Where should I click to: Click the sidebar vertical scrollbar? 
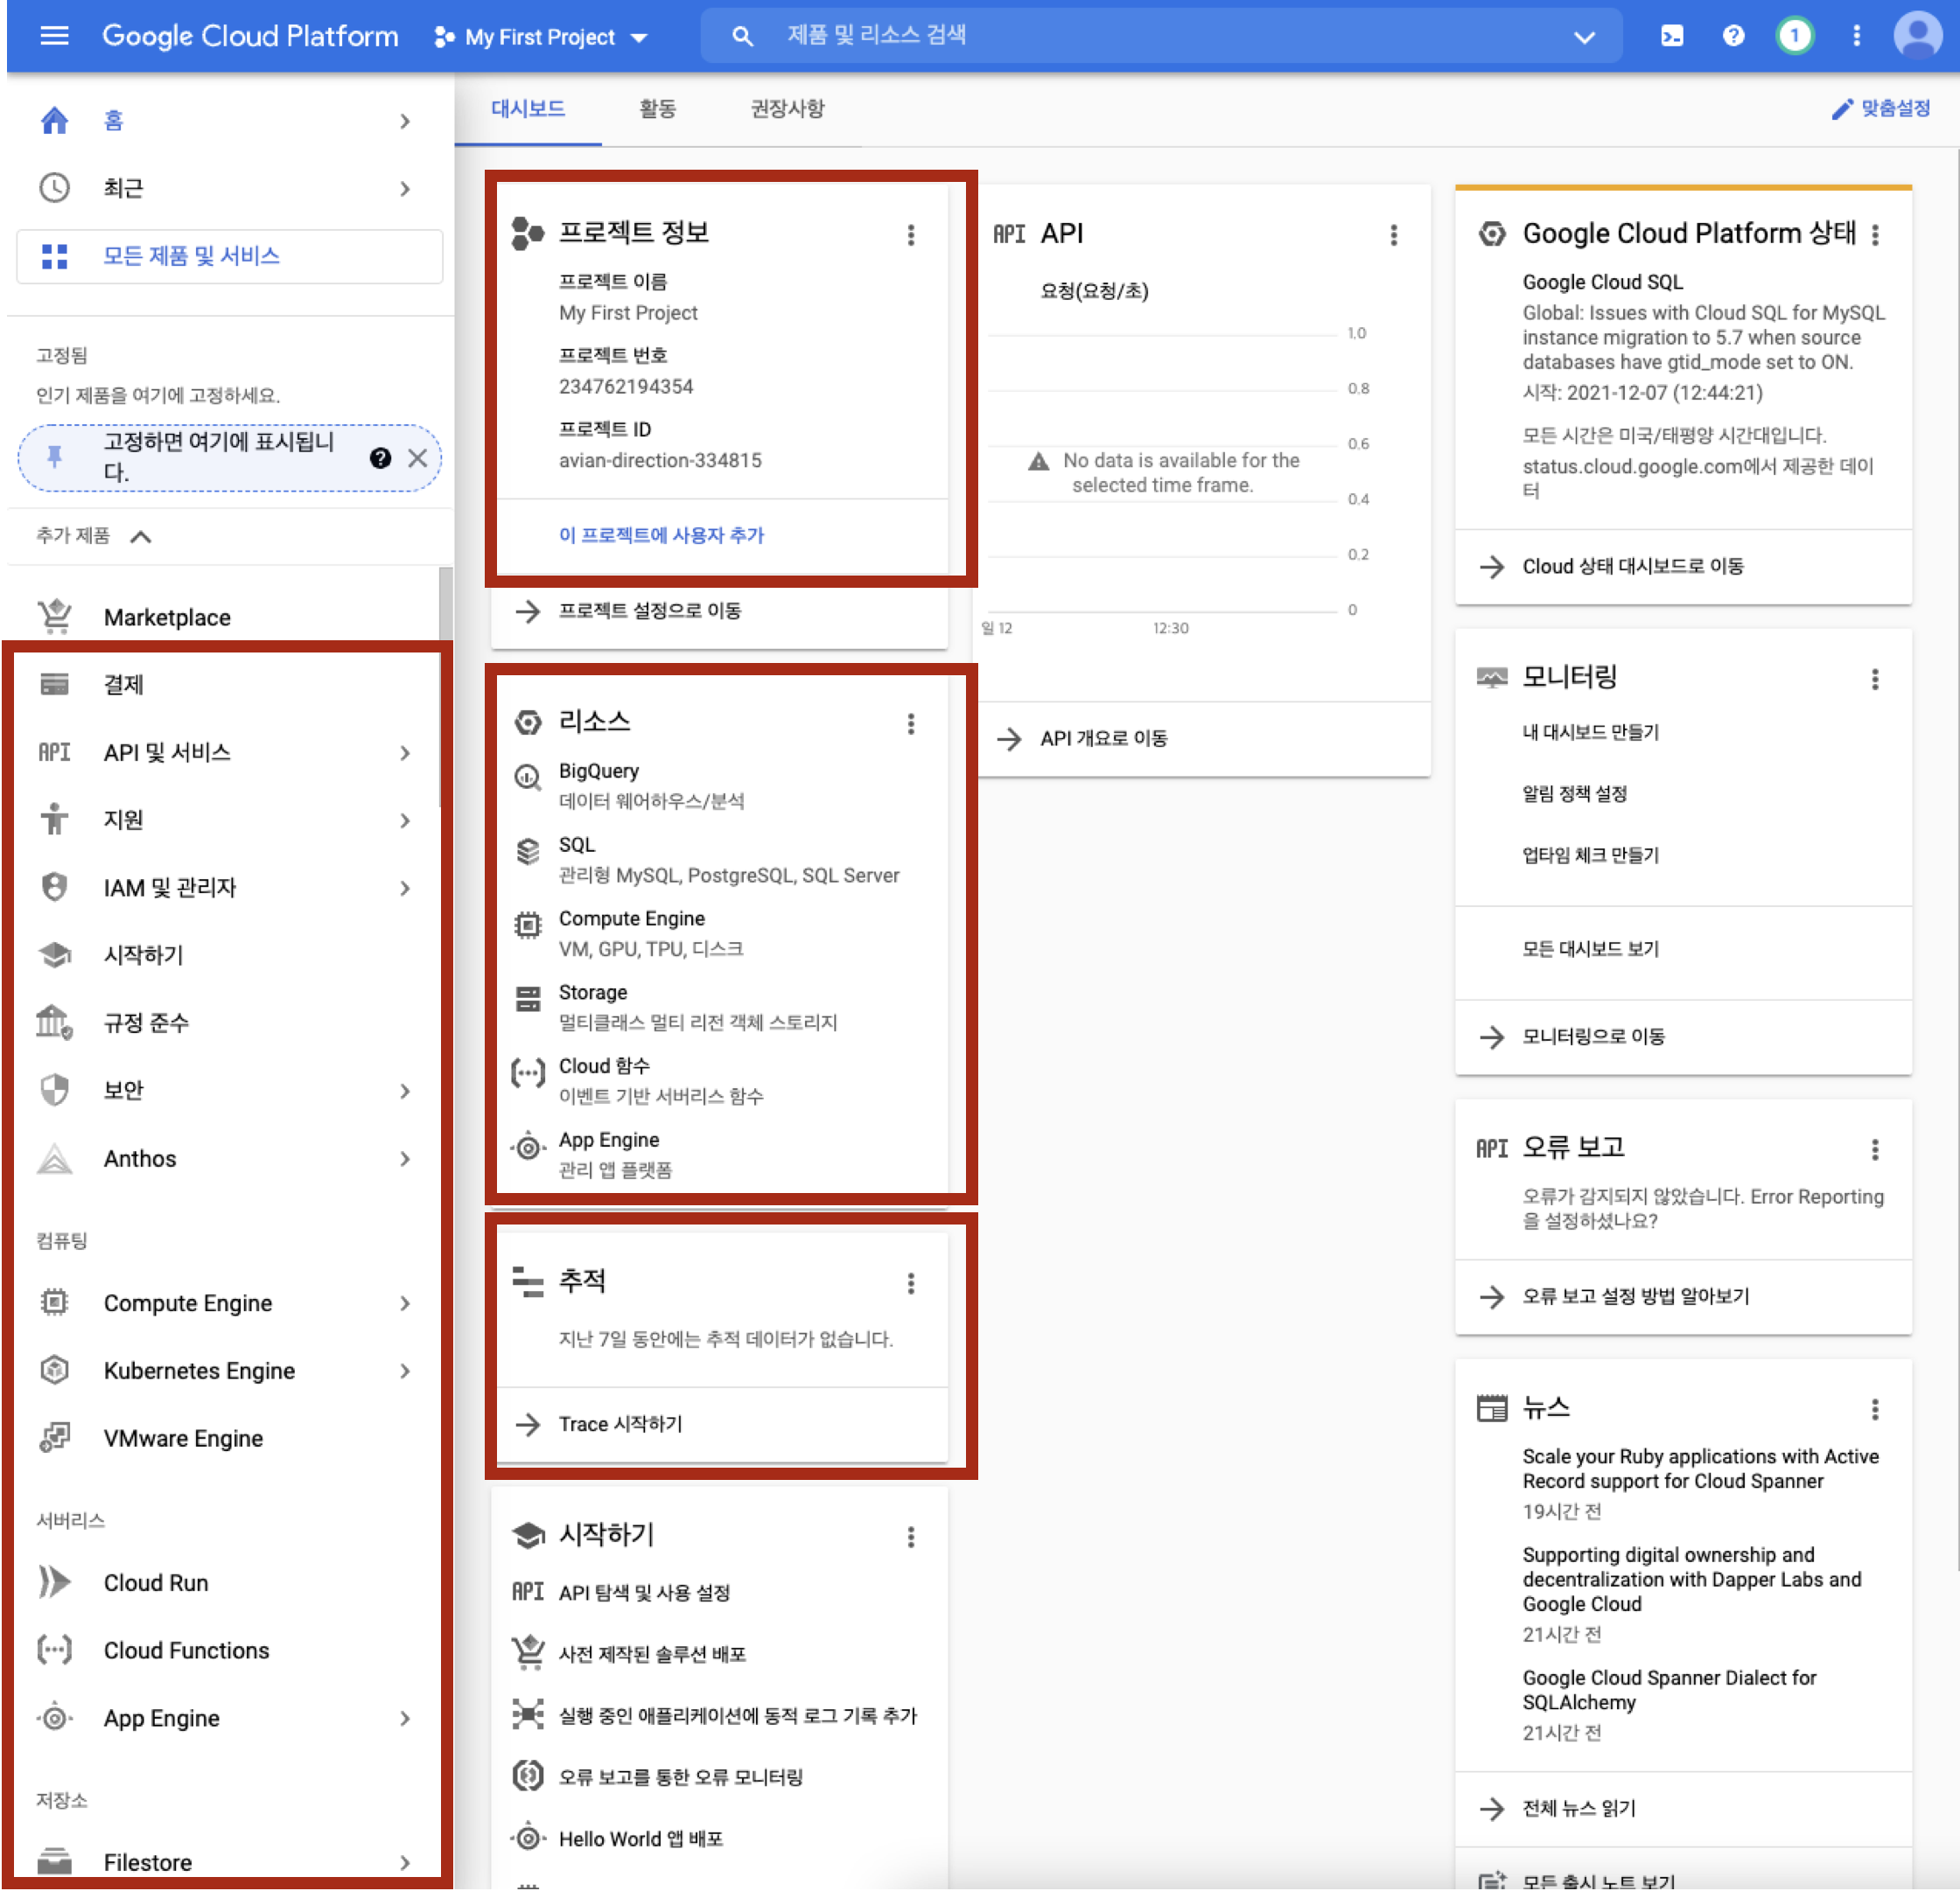click(x=445, y=687)
